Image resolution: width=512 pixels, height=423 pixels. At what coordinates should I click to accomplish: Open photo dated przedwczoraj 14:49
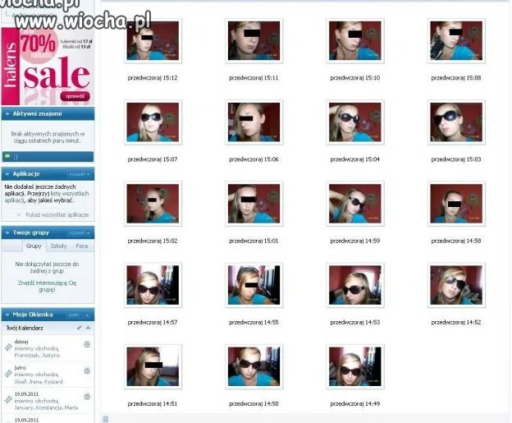355,366
